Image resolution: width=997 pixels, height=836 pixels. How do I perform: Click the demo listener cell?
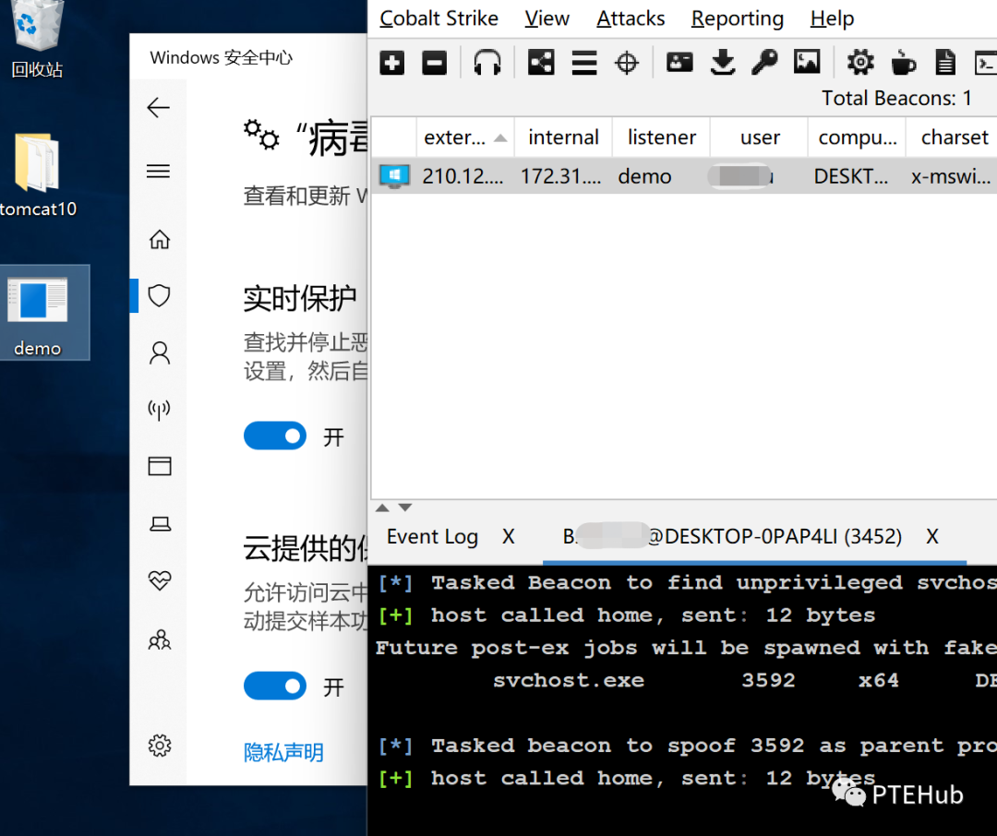(644, 176)
